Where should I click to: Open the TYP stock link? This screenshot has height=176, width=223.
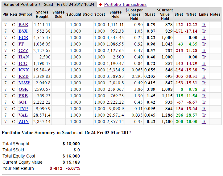(x=23, y=109)
